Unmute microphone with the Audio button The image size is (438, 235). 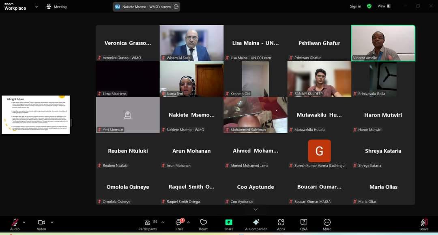15,223
